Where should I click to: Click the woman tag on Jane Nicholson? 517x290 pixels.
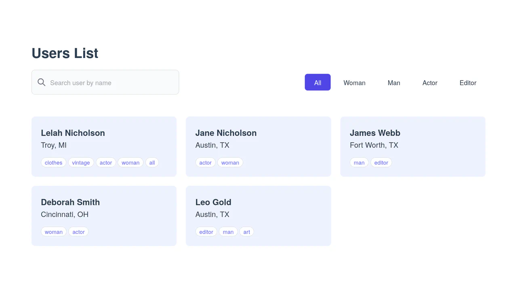pyautogui.click(x=230, y=163)
